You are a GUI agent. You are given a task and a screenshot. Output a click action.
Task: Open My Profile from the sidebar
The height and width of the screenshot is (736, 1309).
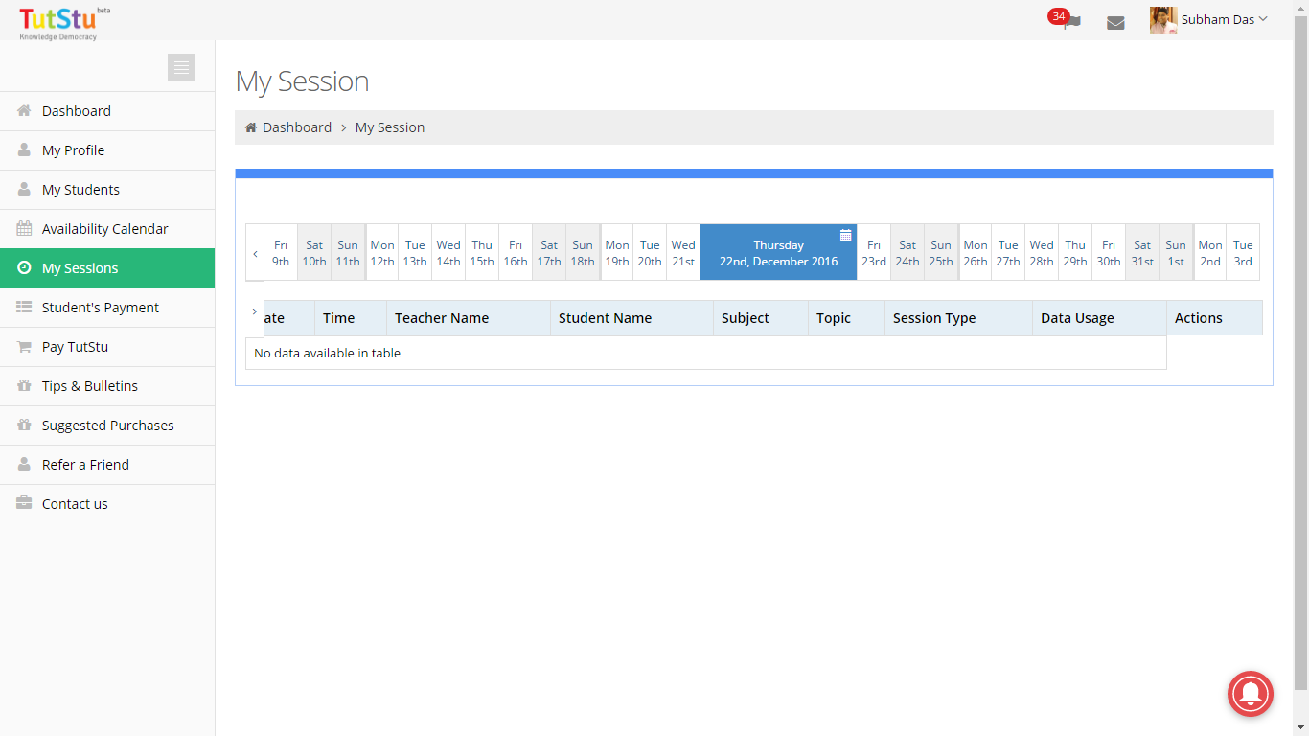[x=107, y=150]
